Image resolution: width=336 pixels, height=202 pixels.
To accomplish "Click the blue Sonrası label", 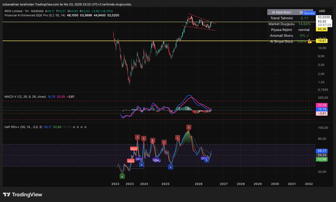I will coord(309,13).
